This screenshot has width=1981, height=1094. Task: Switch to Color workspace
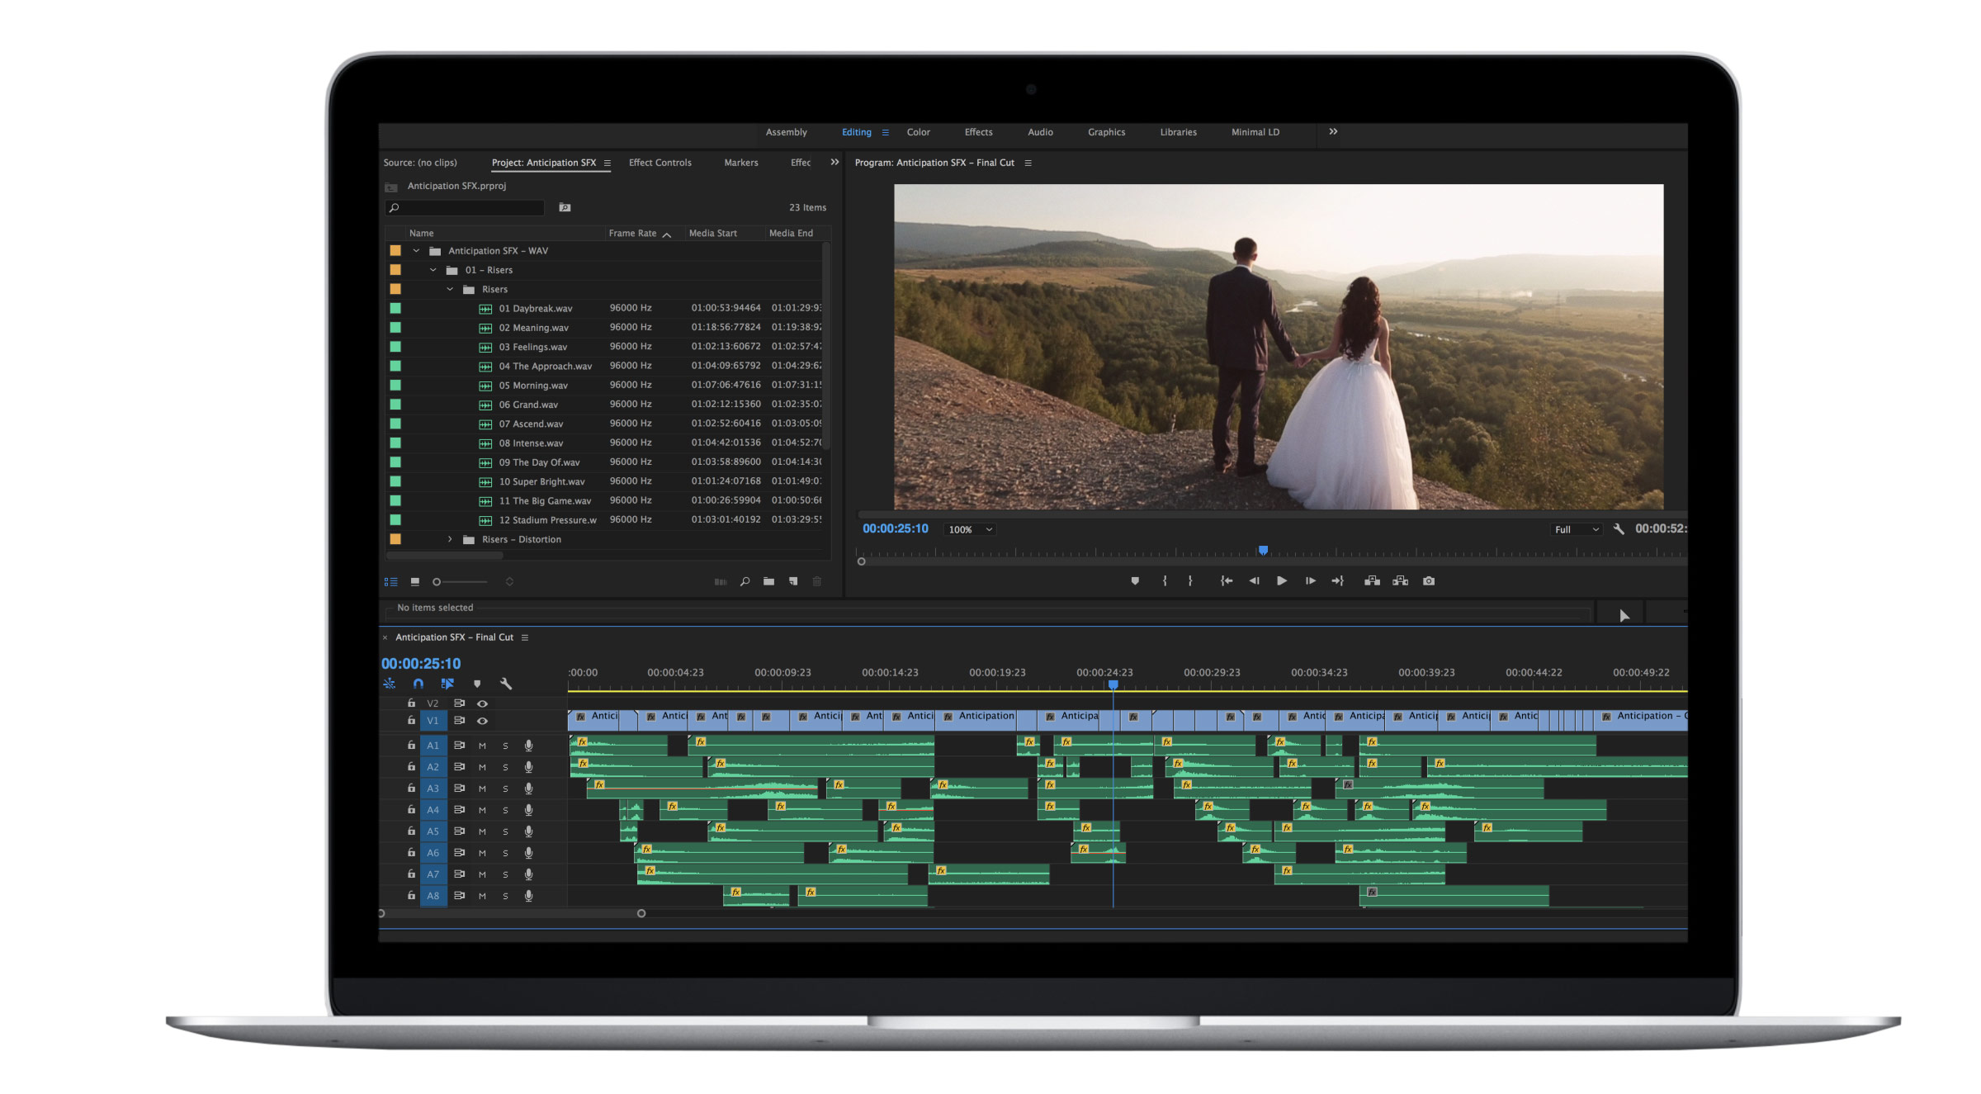pos(918,133)
